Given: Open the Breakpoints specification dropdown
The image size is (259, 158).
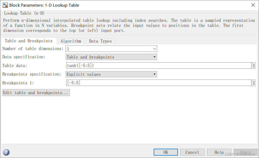Looking at the screenshot, I should point(111,74).
